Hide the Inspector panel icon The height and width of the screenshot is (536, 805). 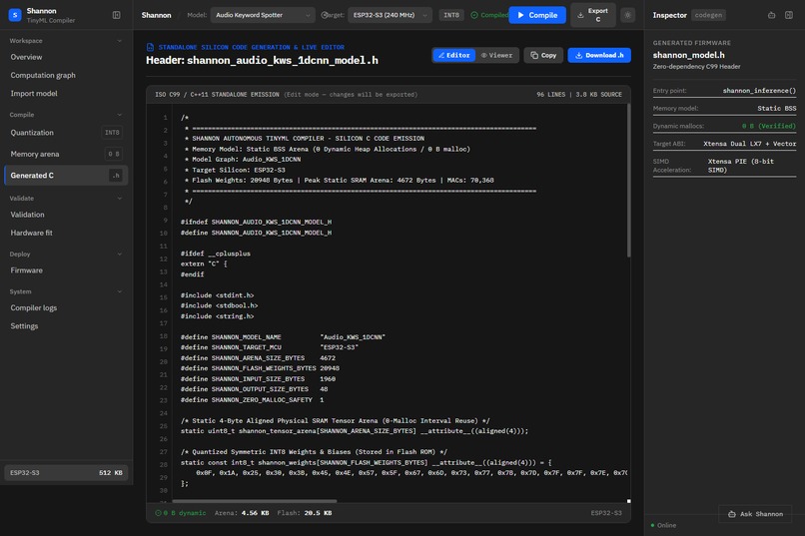[789, 15]
